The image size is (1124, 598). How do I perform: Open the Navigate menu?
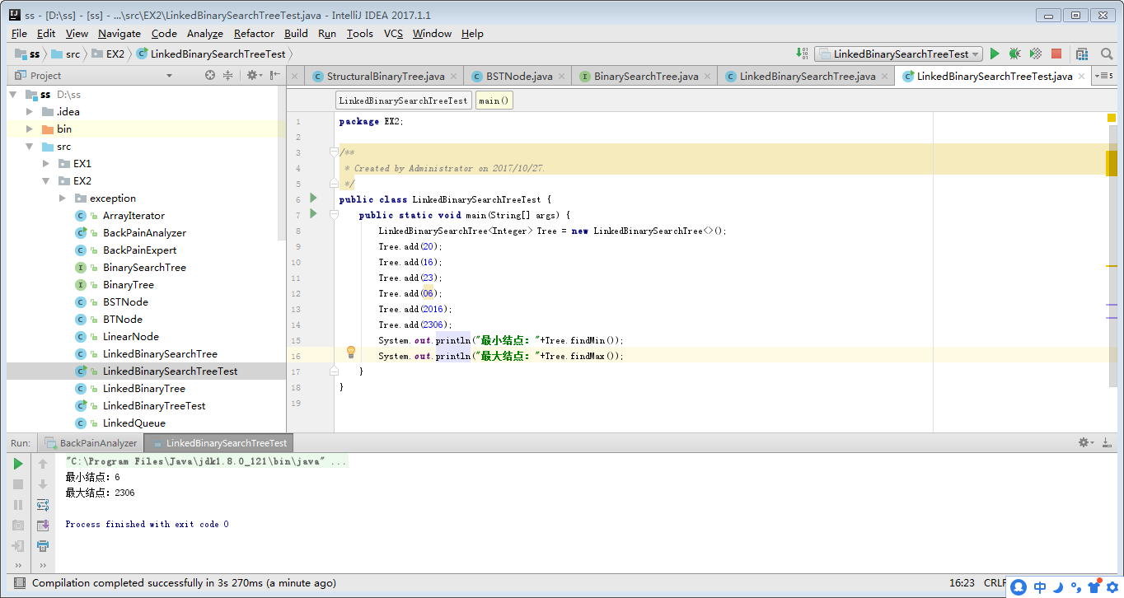[x=119, y=33]
